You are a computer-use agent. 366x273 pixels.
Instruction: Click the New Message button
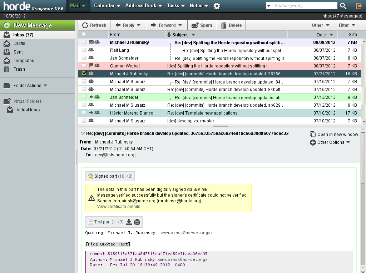tap(33, 25)
